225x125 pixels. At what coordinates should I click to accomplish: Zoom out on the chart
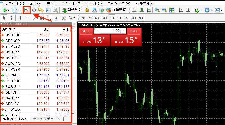pyautogui.click(x=164, y=10)
